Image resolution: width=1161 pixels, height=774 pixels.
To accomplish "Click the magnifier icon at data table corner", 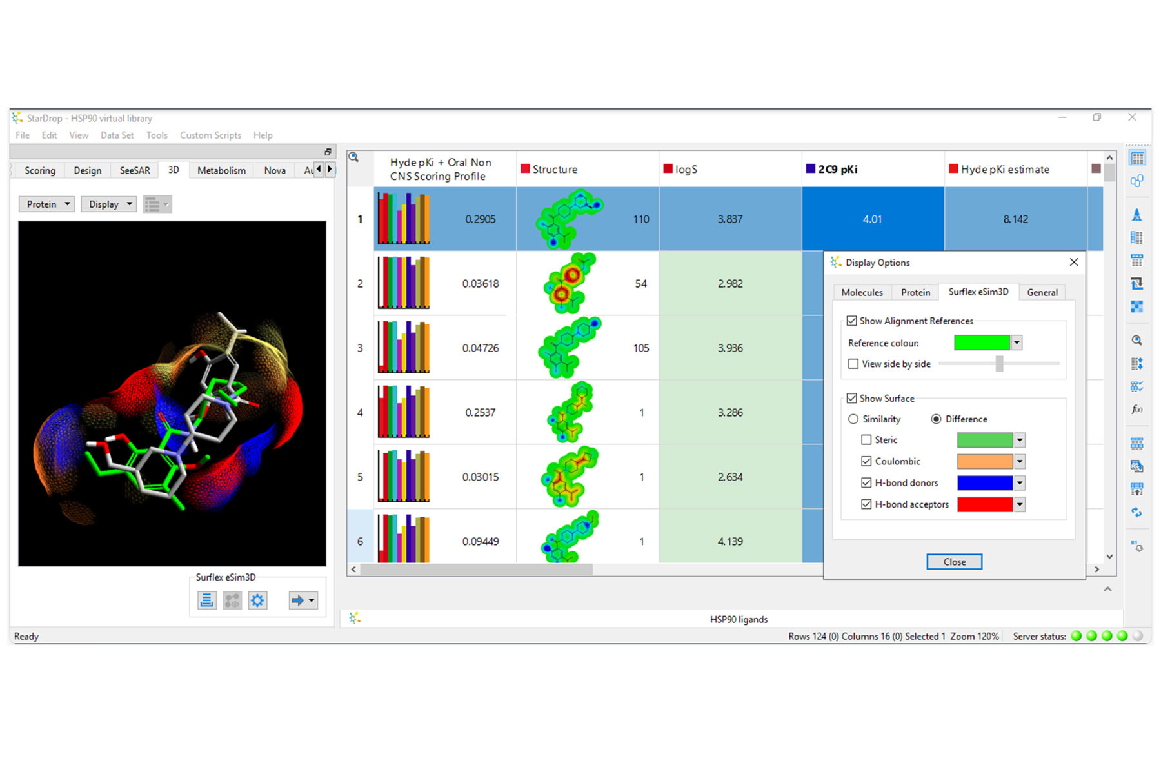I will [x=354, y=157].
